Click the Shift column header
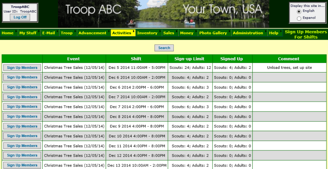The image size is (328, 169). 137,59
